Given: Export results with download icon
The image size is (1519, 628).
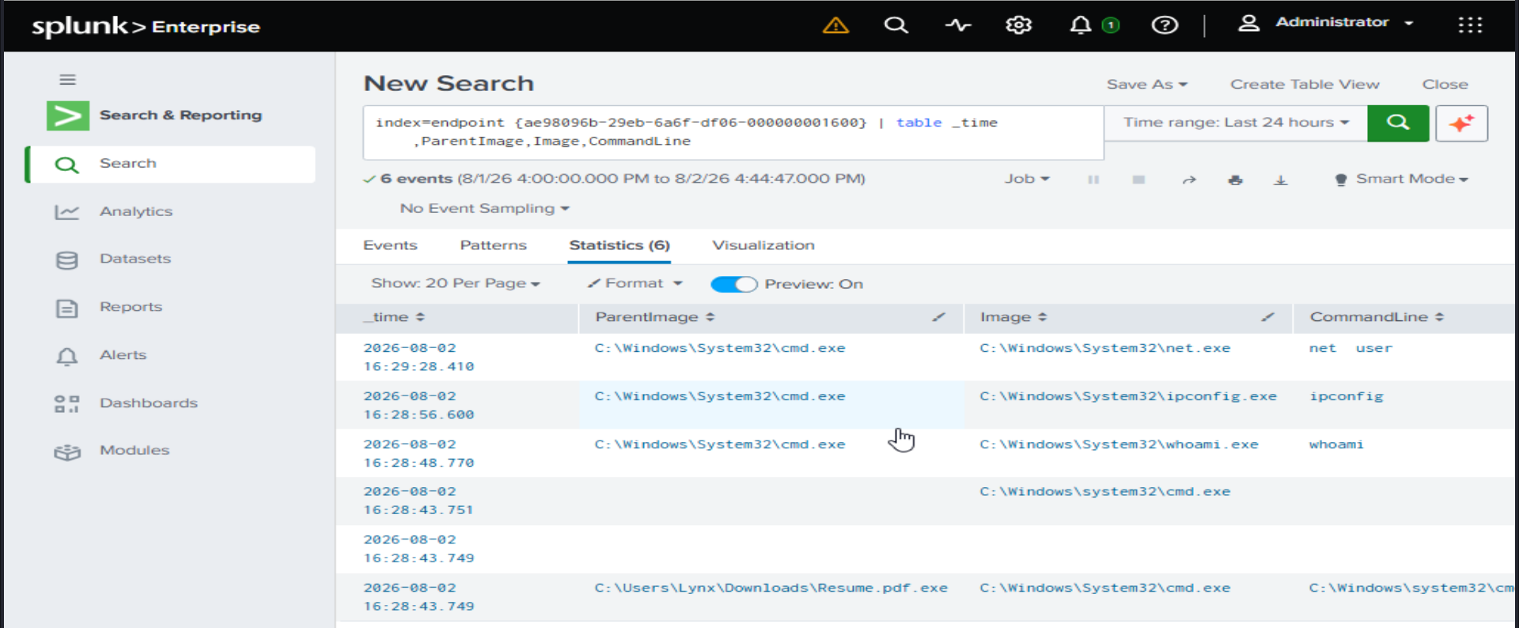Looking at the screenshot, I should pyautogui.click(x=1281, y=180).
